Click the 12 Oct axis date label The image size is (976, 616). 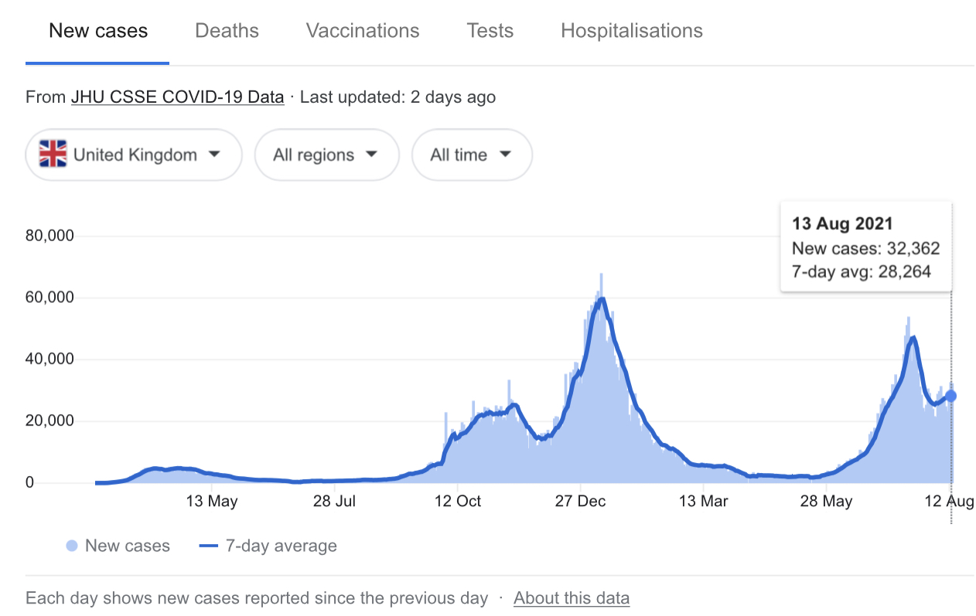click(x=458, y=502)
